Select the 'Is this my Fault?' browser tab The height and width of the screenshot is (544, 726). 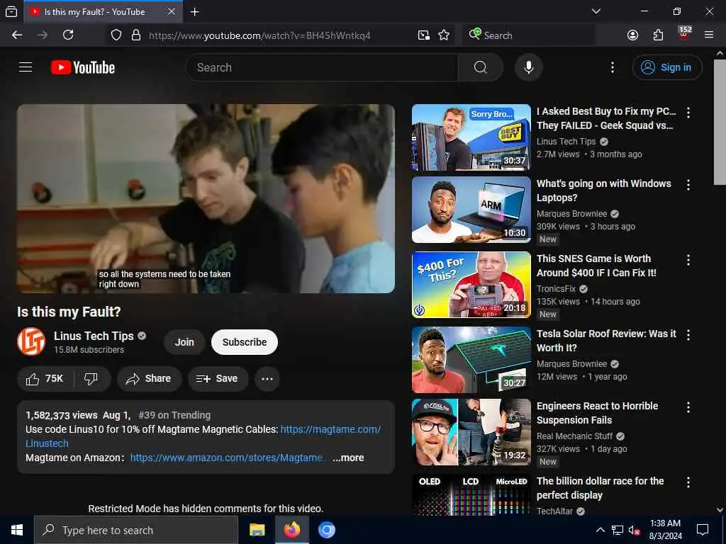tap(103, 11)
